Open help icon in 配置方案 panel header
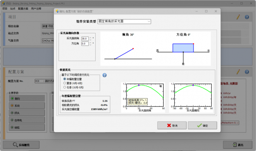 point(247,71)
